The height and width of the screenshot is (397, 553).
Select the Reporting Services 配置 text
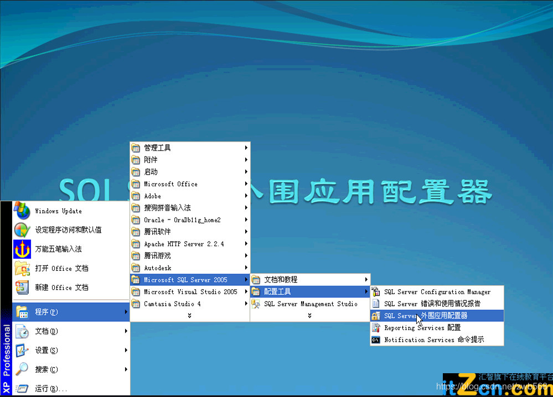pyautogui.click(x=422, y=327)
